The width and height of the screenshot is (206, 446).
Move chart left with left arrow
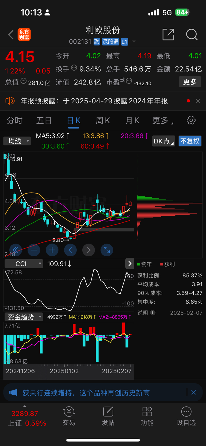pyautogui.click(x=70, y=250)
